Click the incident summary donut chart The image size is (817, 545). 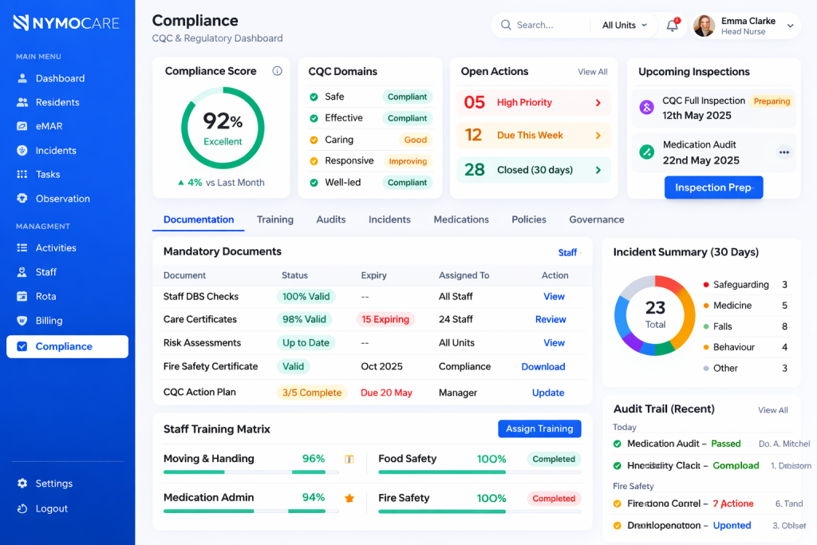[x=654, y=316]
